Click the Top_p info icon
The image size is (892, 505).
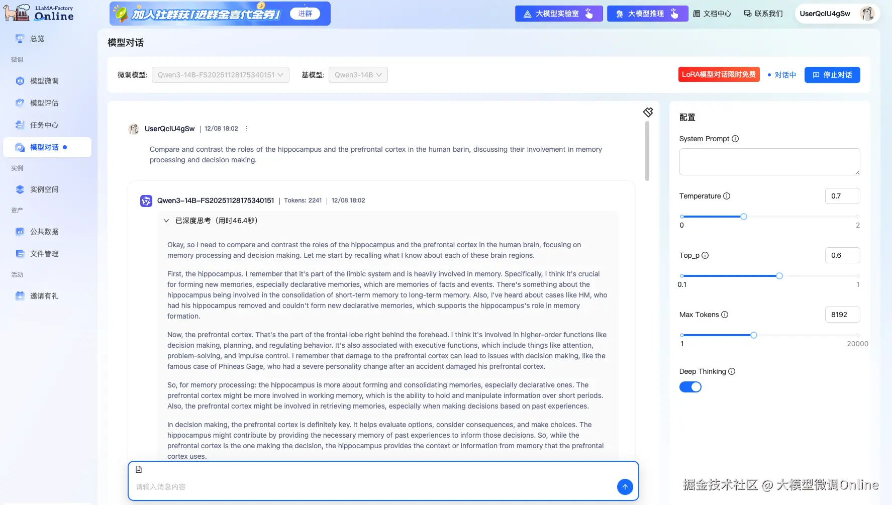[x=705, y=255]
